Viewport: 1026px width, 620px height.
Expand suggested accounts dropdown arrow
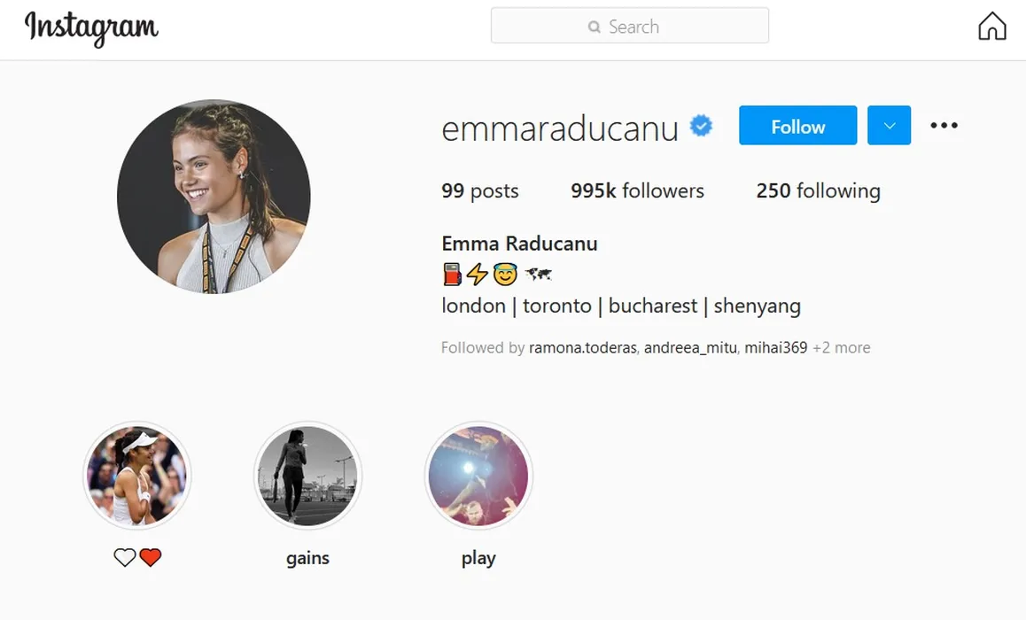[x=889, y=125]
